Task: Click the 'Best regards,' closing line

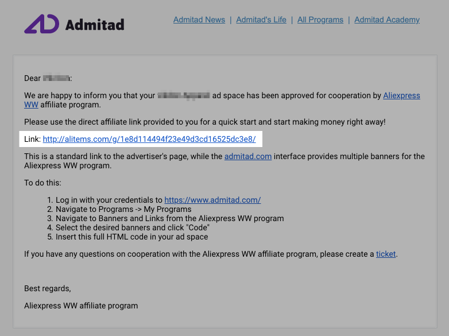Action: coord(48,288)
